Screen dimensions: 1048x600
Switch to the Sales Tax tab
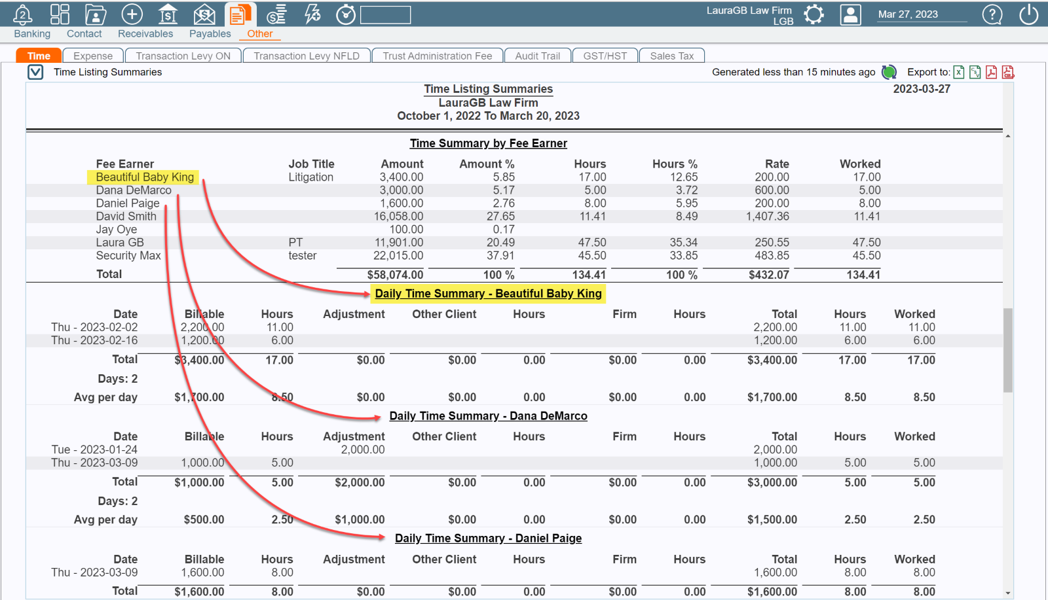[x=672, y=56]
